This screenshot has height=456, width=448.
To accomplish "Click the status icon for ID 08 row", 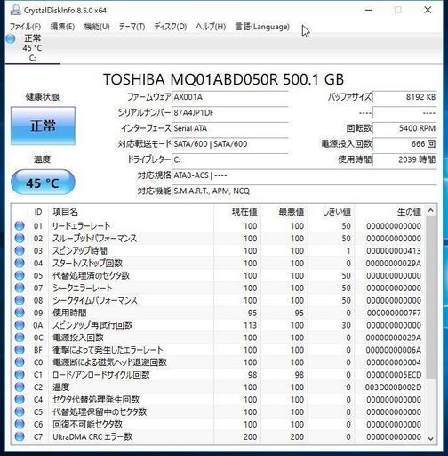I will [20, 300].
